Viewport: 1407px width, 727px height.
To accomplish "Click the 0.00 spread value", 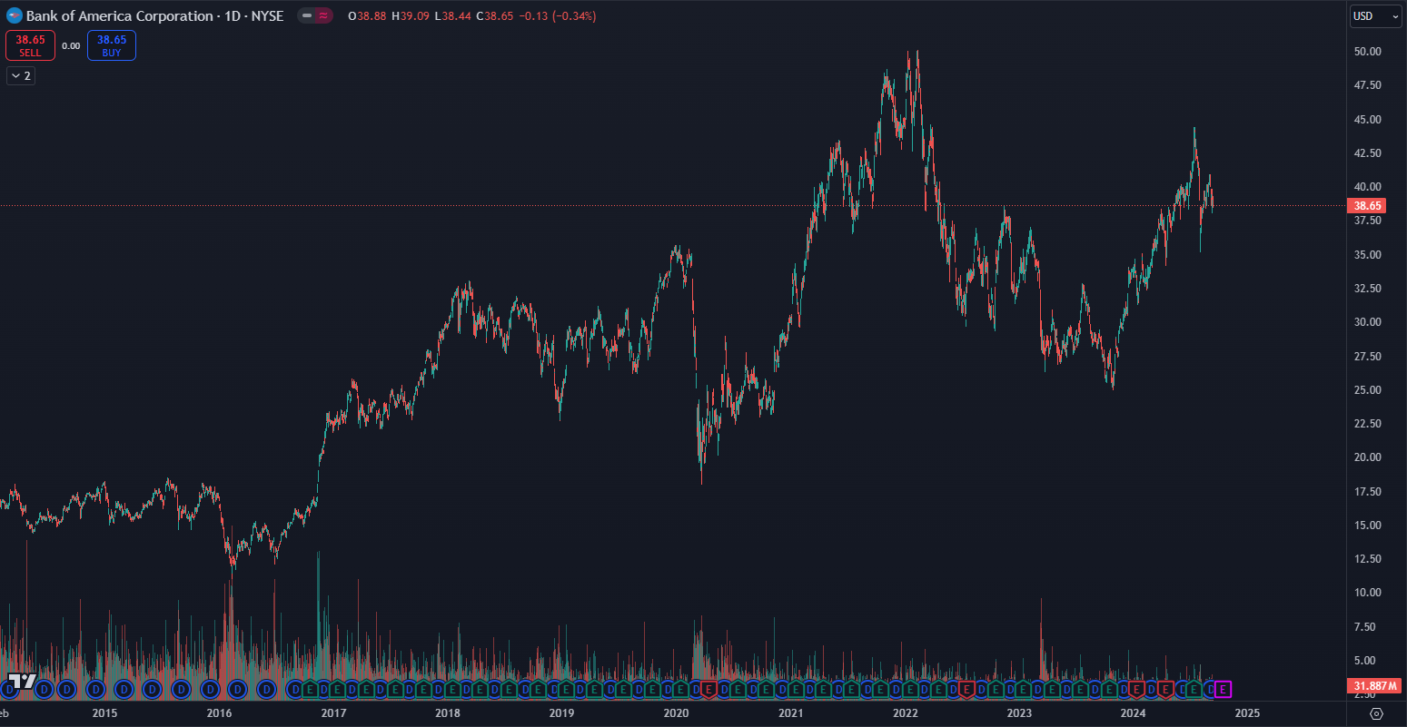I will pos(71,46).
